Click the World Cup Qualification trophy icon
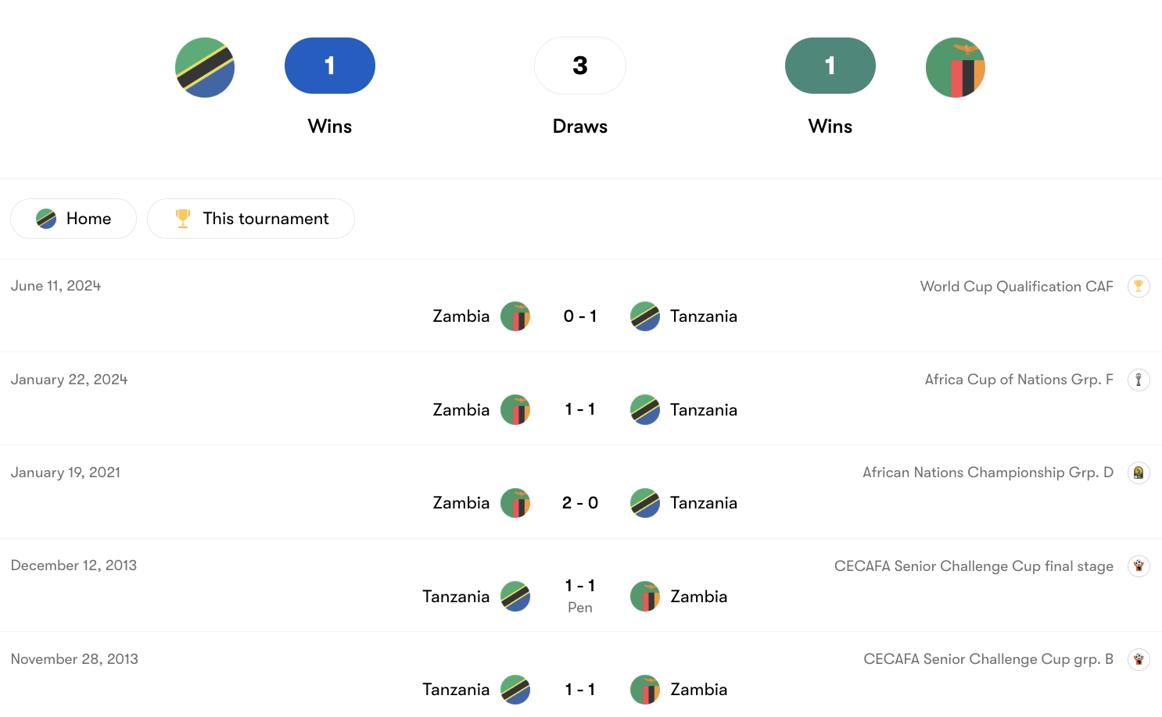This screenshot has height=717, width=1162. (1139, 286)
